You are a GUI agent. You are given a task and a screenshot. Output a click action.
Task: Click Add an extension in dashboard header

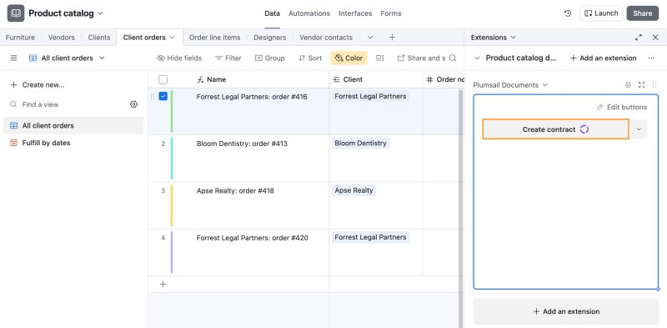(603, 58)
